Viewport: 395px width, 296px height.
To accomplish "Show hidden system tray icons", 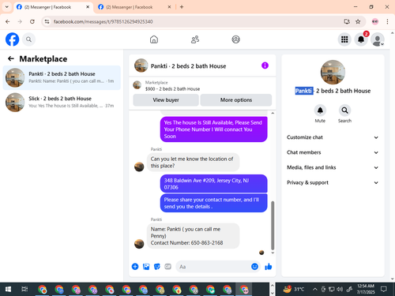I will [x=315, y=290].
